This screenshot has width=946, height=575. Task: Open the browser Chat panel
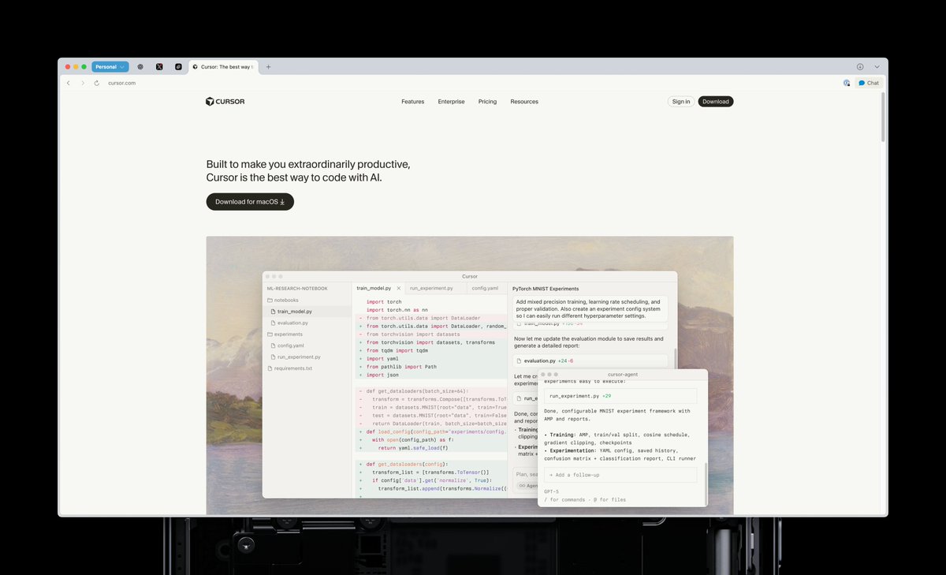(869, 83)
